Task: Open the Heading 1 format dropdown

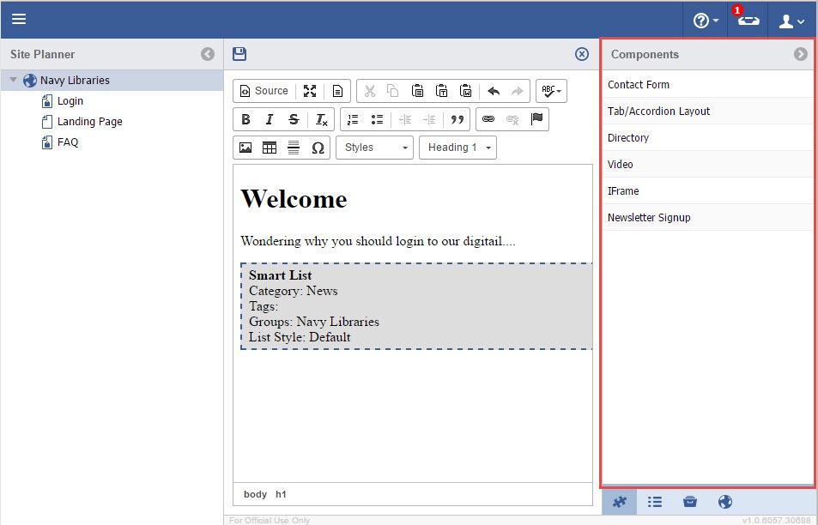Action: (x=457, y=148)
